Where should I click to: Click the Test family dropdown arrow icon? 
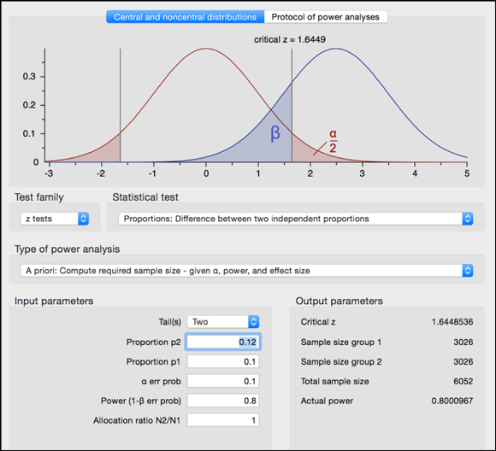(x=84, y=219)
